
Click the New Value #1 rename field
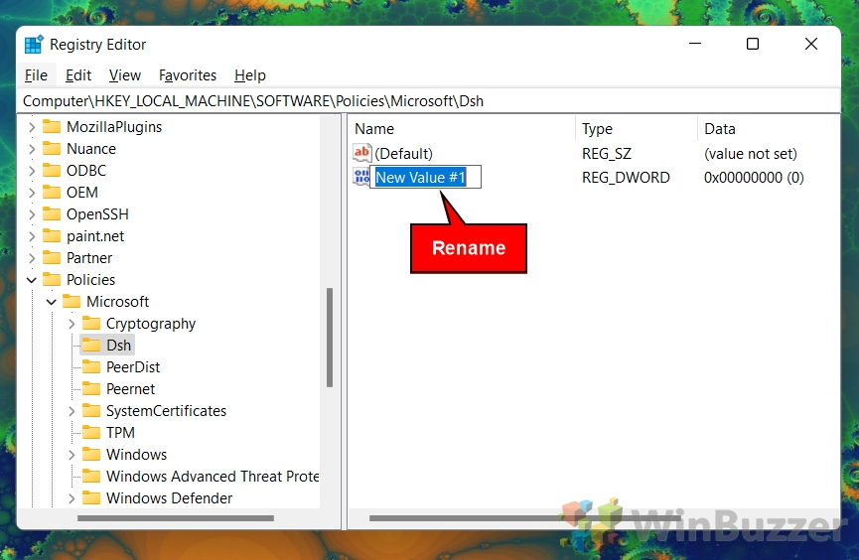click(x=426, y=177)
